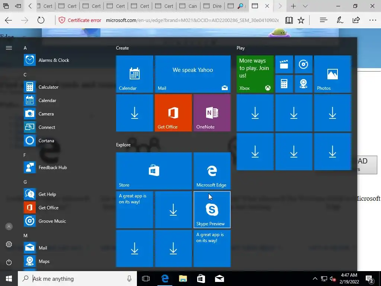Click the Make a web note pen
381x286 pixels.
(340, 20)
